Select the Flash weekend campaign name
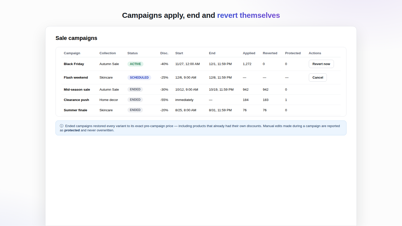Viewport: 402px width, 226px height. tap(76, 78)
